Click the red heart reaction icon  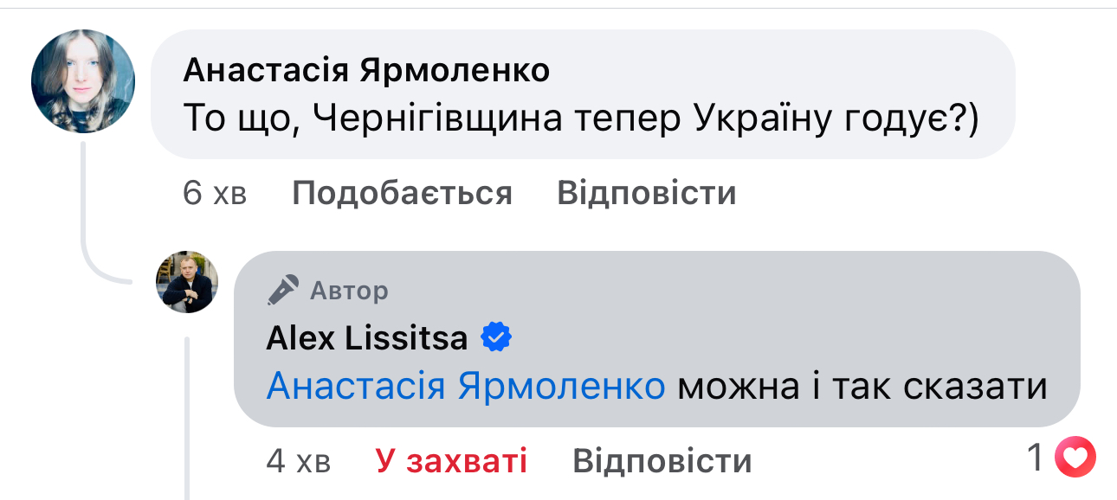coord(1075,458)
